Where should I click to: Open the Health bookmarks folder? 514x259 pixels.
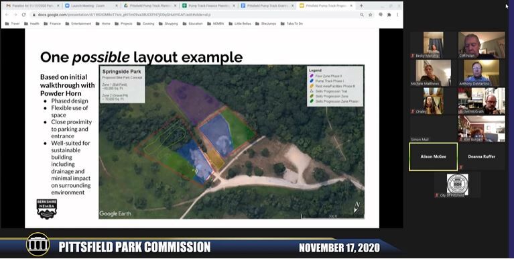click(x=31, y=23)
